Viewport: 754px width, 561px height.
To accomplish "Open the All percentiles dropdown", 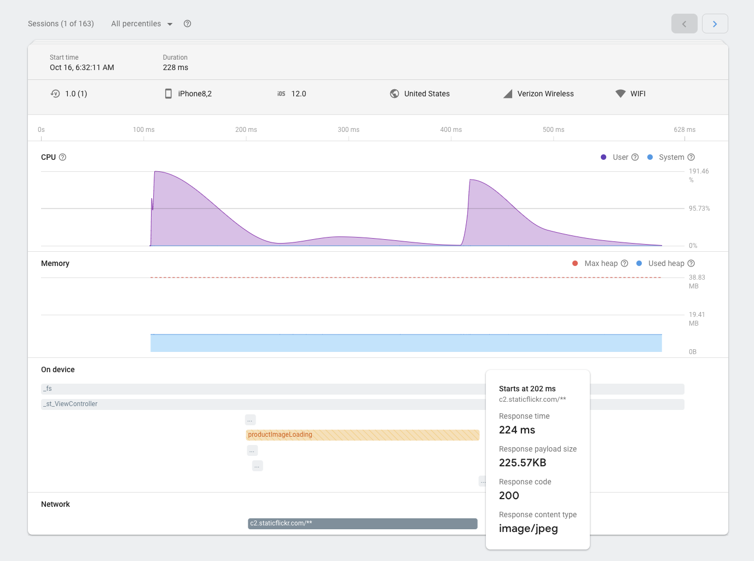I will click(x=142, y=24).
